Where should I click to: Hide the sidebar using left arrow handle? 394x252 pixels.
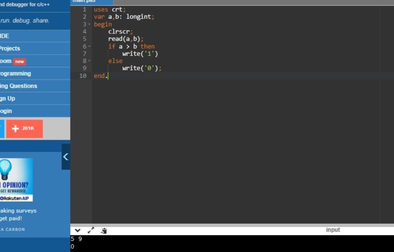point(66,157)
